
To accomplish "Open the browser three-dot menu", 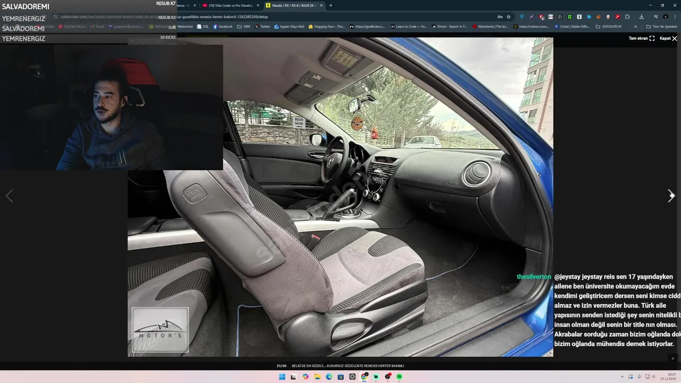I will (675, 16).
